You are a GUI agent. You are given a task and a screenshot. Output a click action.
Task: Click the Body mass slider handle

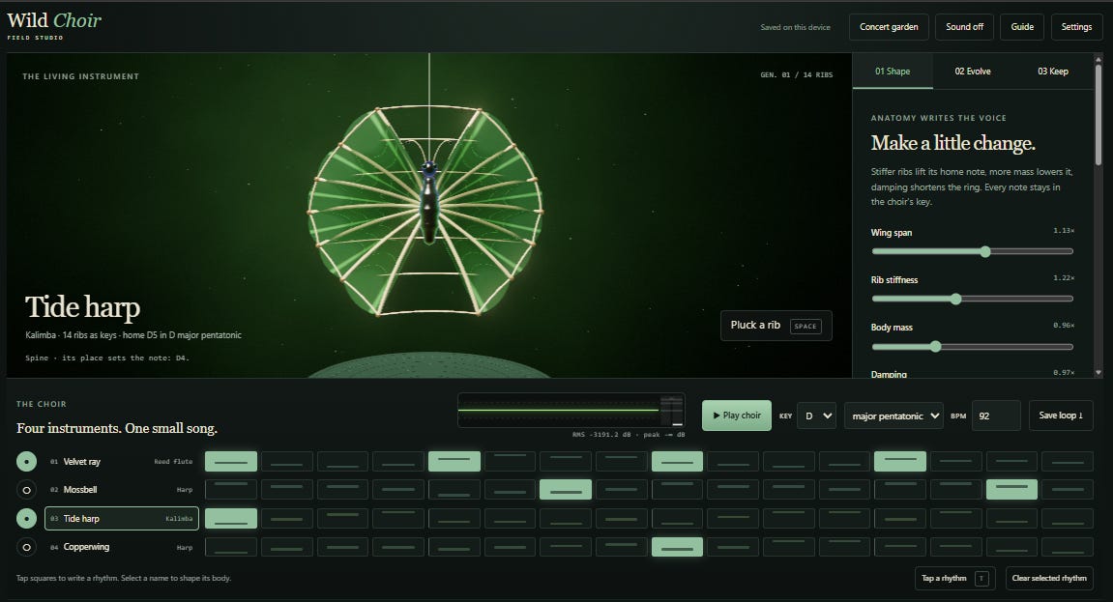coord(935,347)
